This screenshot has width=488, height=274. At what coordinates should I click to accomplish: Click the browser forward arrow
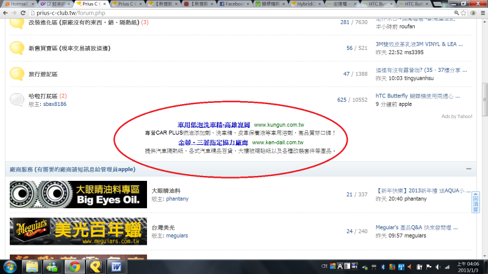pyautogui.click(x=14, y=13)
